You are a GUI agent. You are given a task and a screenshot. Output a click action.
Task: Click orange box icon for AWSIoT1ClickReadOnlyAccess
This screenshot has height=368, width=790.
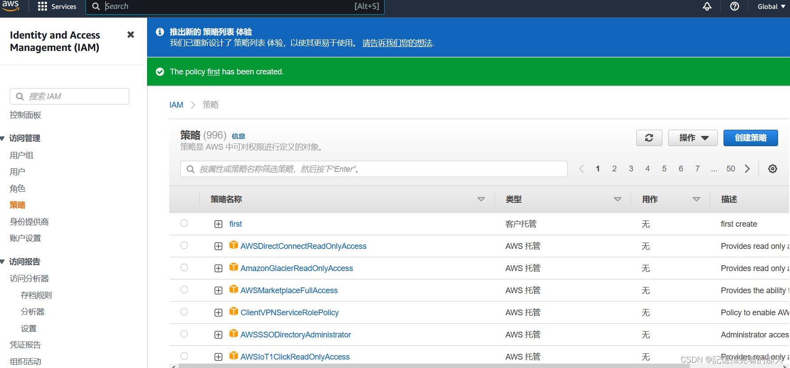click(233, 356)
